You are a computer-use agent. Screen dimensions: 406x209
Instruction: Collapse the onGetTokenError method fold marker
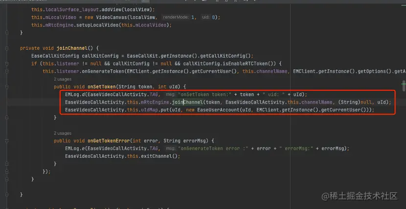tap(7, 141)
